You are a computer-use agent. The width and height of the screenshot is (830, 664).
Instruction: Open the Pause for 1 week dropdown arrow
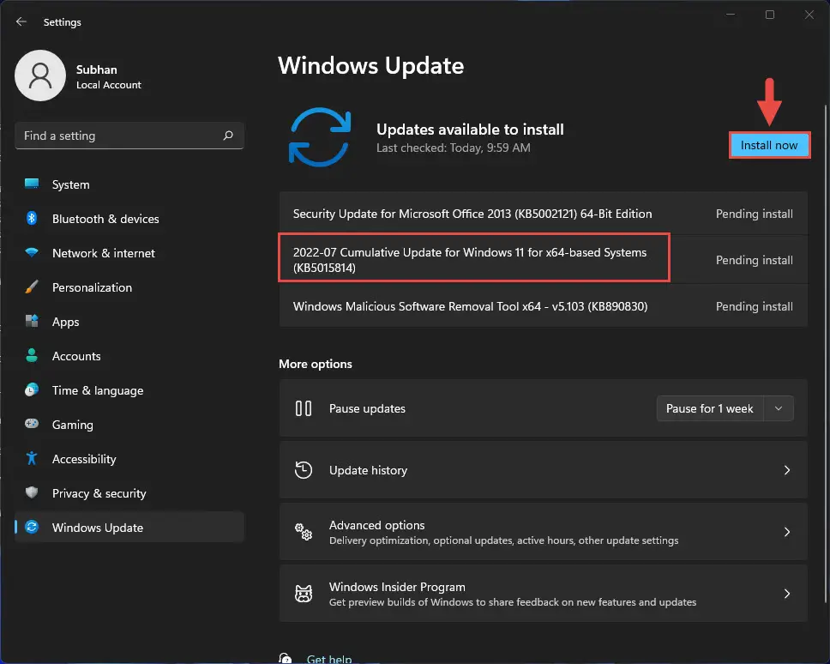tap(779, 408)
